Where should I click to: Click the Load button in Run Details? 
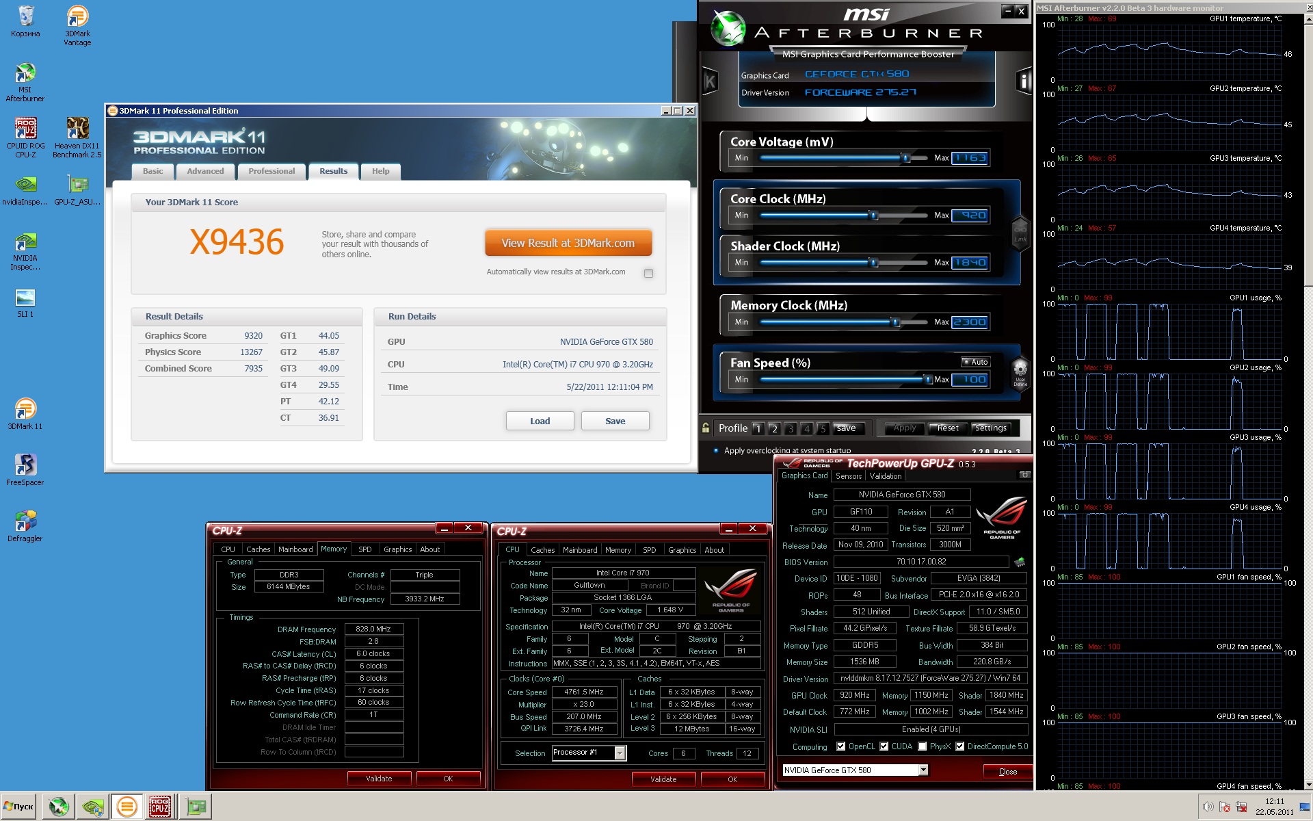coord(540,421)
